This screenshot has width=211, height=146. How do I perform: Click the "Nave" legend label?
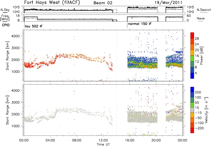[201, 18]
